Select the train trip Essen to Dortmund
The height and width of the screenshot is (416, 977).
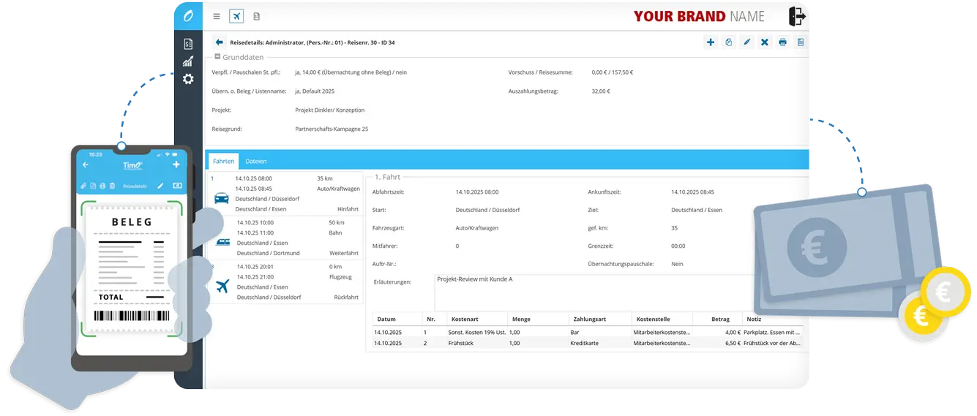285,238
